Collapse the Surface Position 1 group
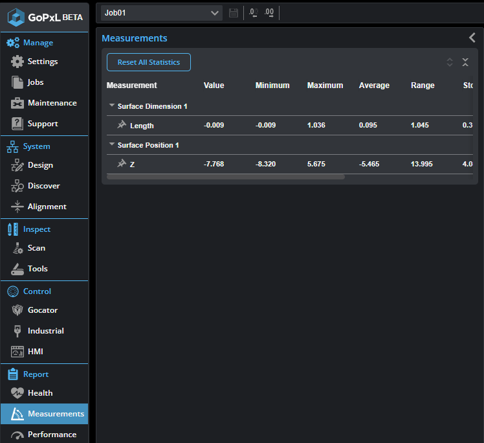The height and width of the screenshot is (443, 484). coord(112,145)
